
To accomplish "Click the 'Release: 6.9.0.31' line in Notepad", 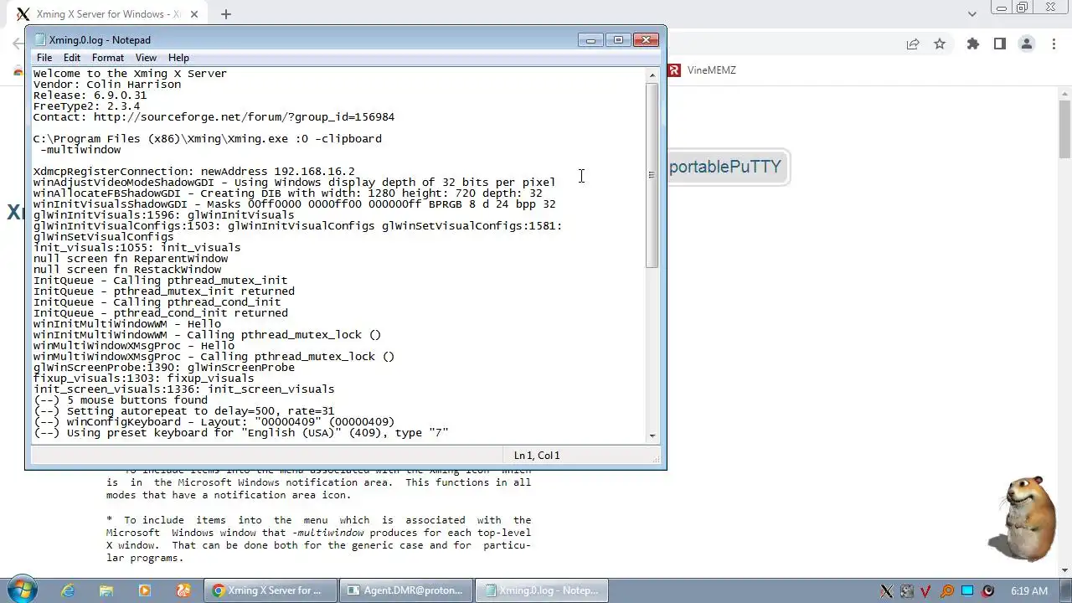I will click(x=90, y=95).
